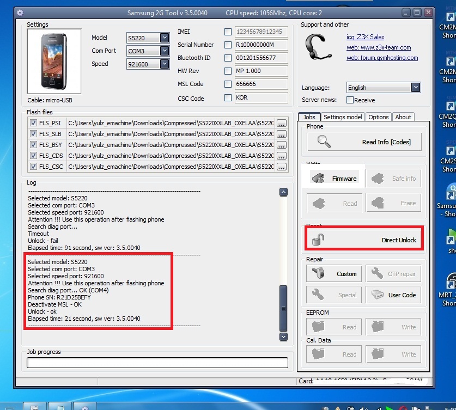The image size is (456, 410).
Task: Click the User Code button
Action: 393,295
